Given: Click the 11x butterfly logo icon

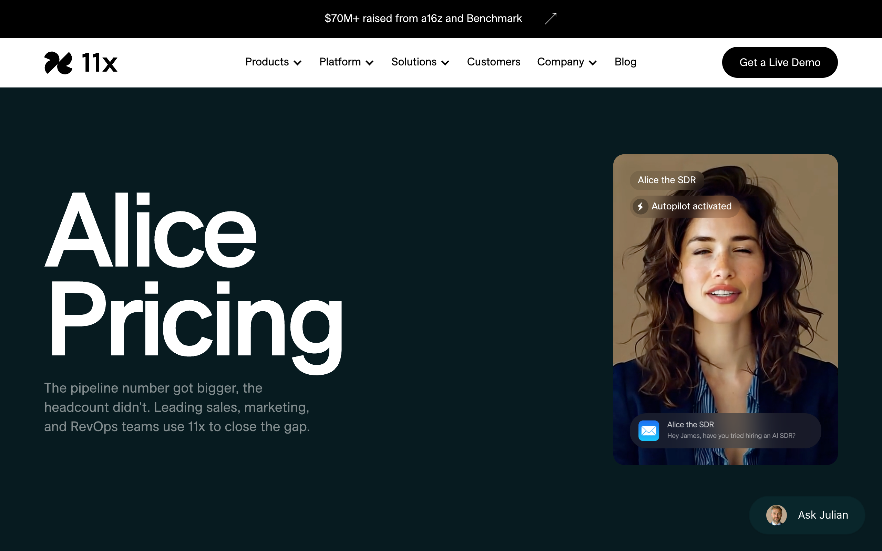Looking at the screenshot, I should coord(58,63).
